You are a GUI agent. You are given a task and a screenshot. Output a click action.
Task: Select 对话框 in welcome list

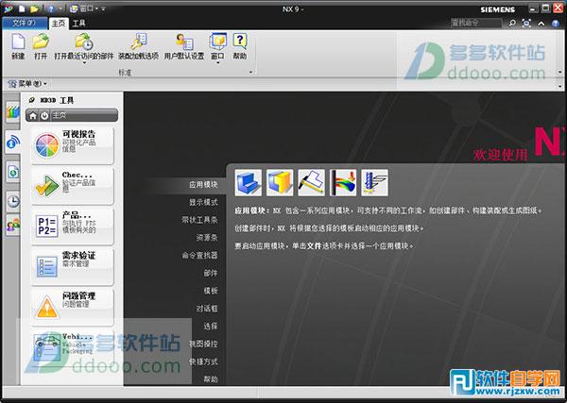pos(207,309)
